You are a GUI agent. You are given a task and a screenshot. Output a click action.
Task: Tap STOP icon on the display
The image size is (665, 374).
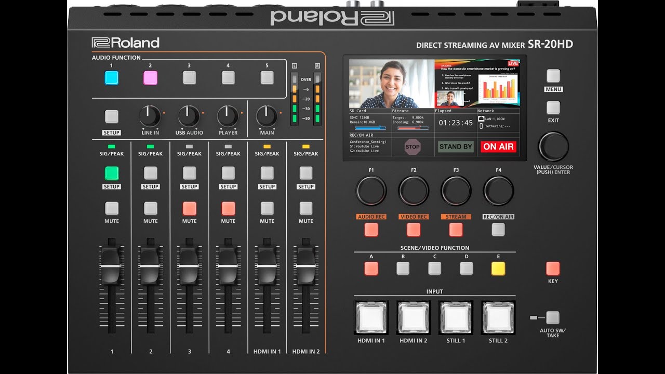click(x=413, y=146)
